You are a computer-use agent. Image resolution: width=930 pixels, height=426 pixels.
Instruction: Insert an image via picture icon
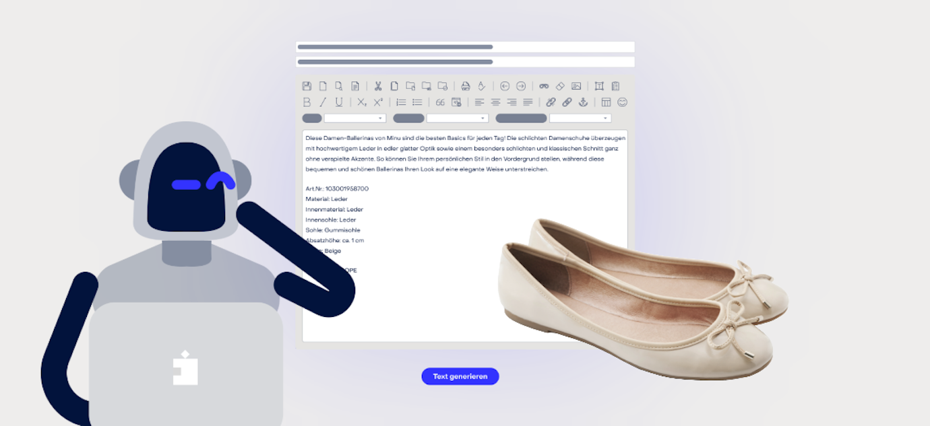coord(576,86)
